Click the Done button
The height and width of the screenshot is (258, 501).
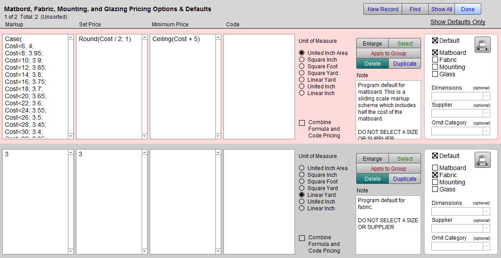(468, 9)
